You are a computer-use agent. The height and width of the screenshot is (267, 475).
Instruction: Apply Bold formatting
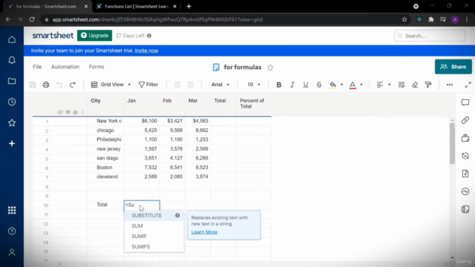pos(279,85)
